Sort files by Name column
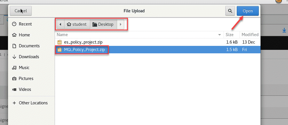This screenshot has width=288, height=125. (x=137, y=35)
